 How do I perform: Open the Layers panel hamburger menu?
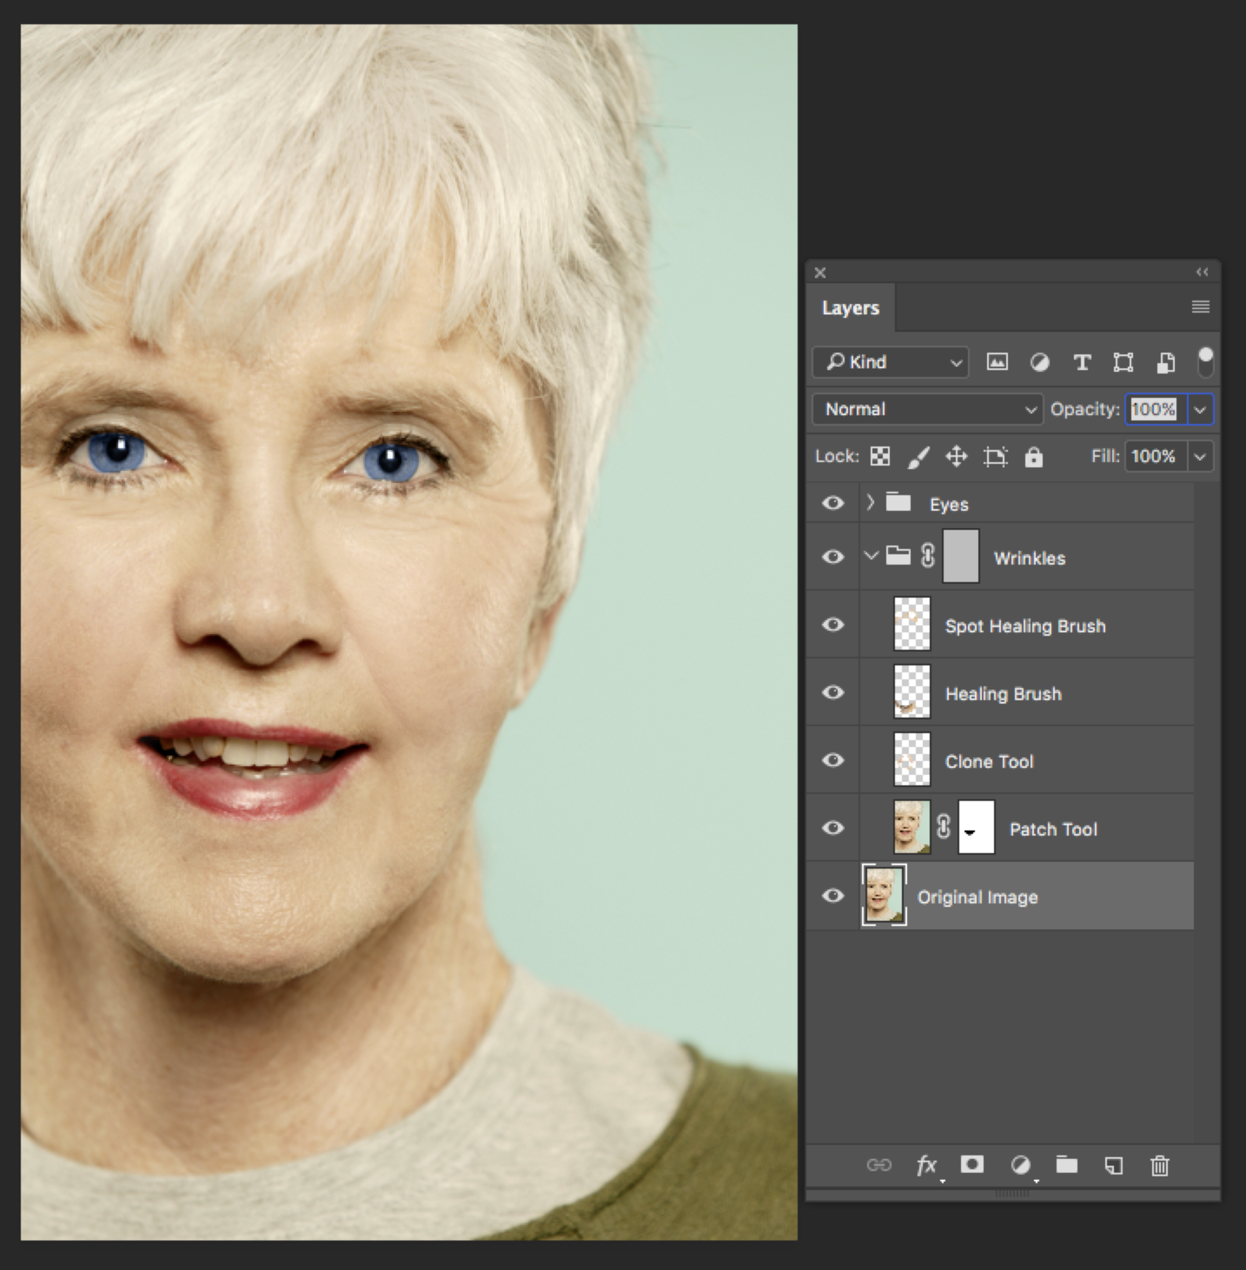pos(1200,306)
